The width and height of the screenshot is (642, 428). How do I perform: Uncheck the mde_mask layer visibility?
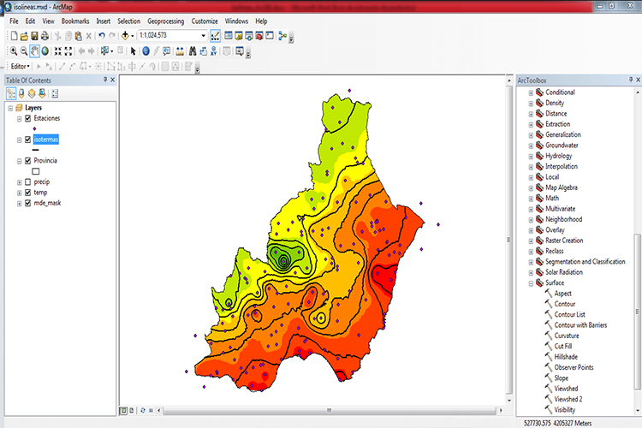coord(27,203)
